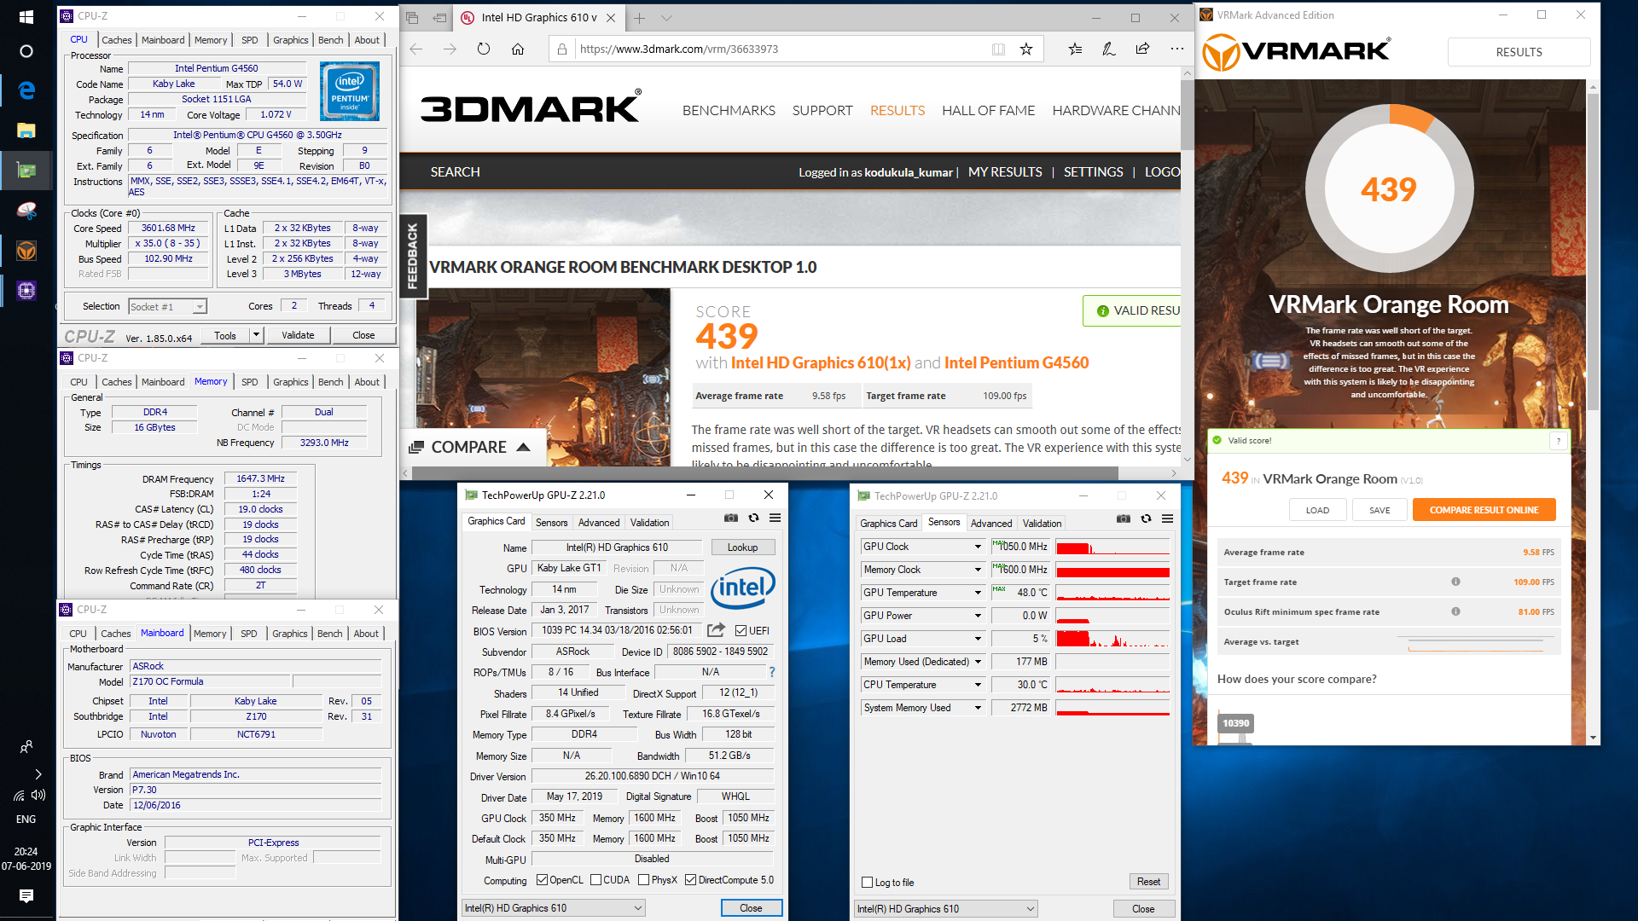Click the share page icon in browser

pyautogui.click(x=1142, y=49)
